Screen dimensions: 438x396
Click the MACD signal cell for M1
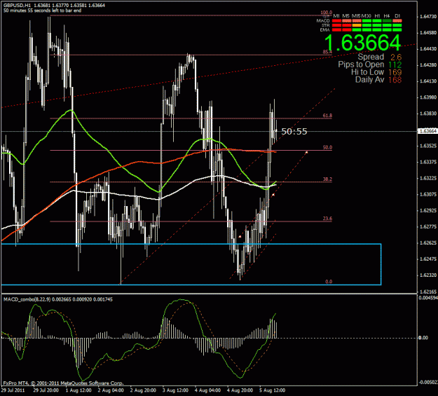point(336,21)
